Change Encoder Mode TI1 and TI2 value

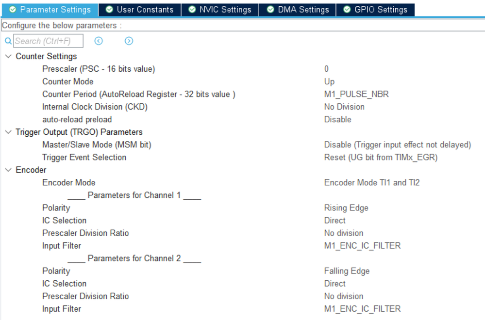pyautogui.click(x=372, y=183)
